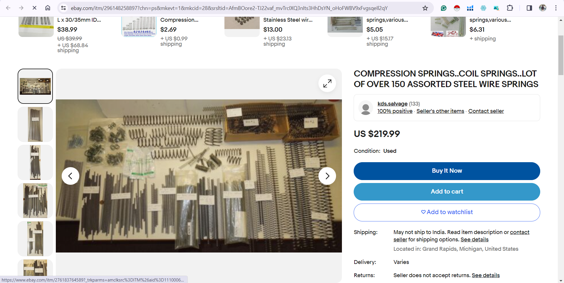View 100% positive feedback
Image resolution: width=564 pixels, height=283 pixels.
(x=395, y=111)
